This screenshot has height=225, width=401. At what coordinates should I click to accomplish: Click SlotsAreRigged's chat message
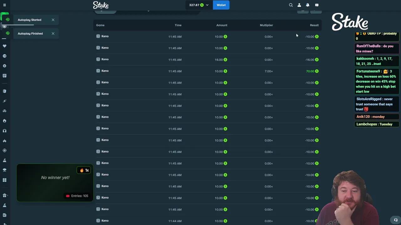377,104
